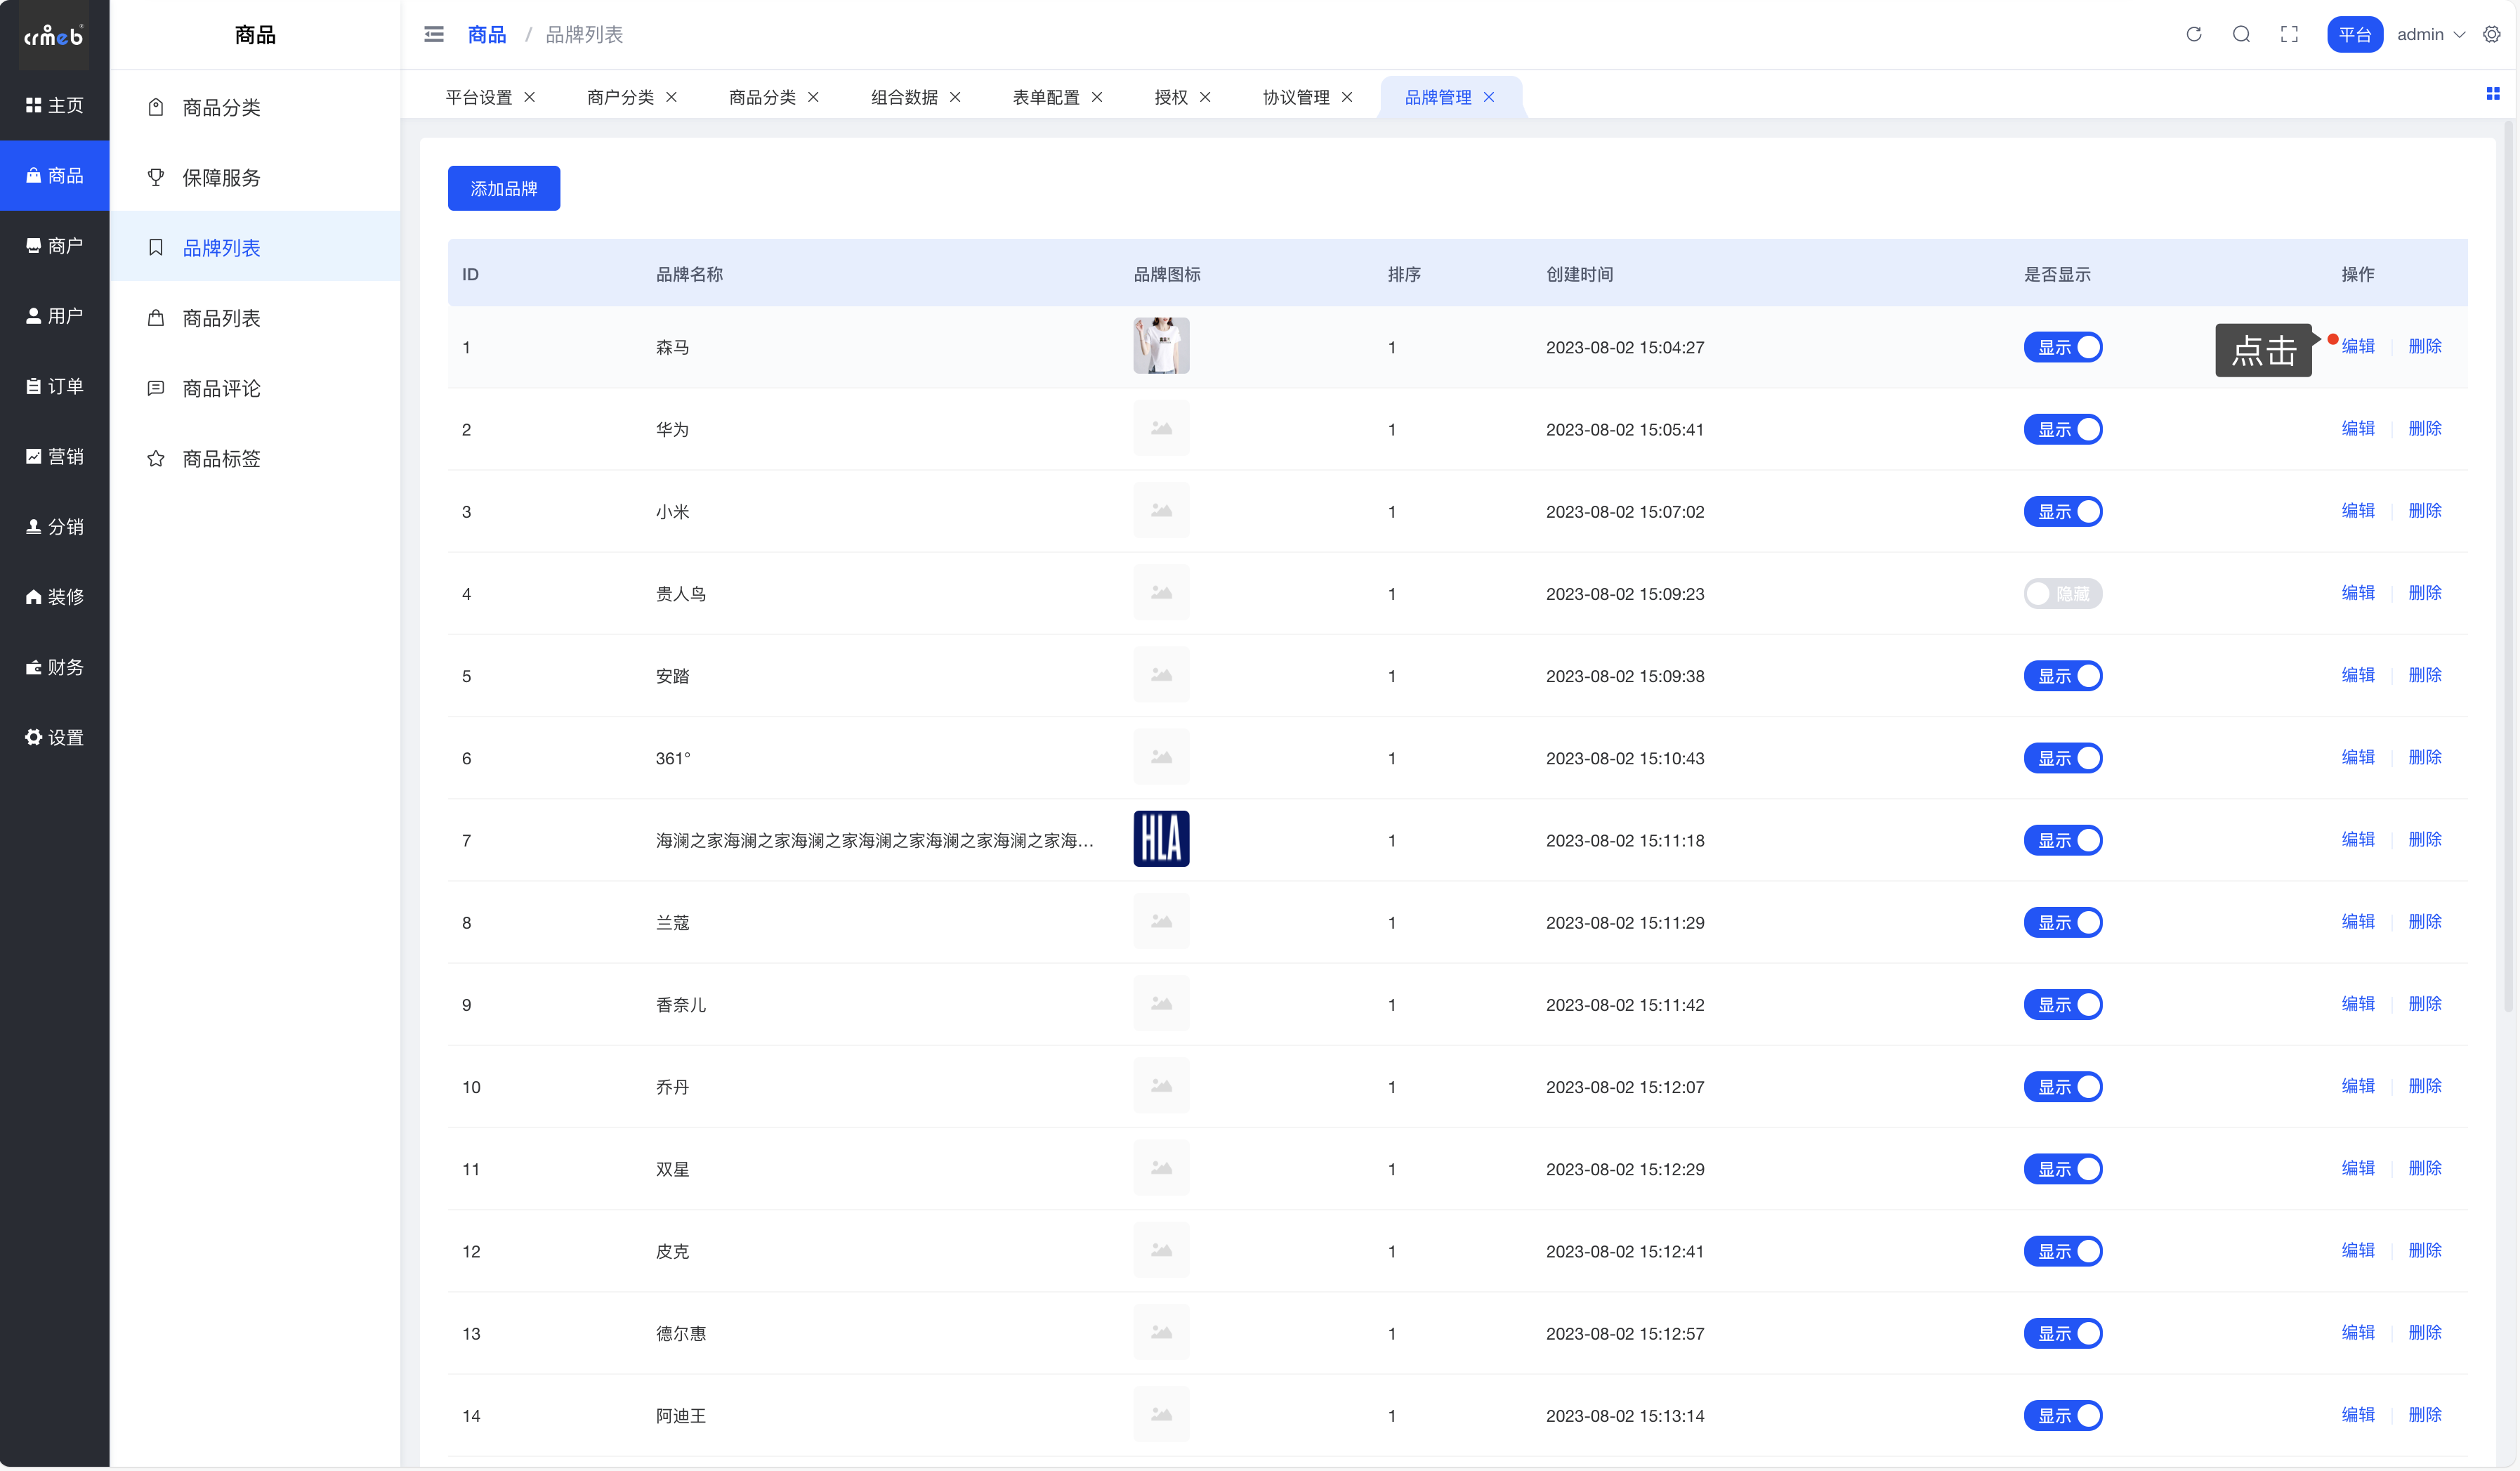Open the tab grid icon at right
Viewport: 2520px width, 1471px height.
(2492, 94)
